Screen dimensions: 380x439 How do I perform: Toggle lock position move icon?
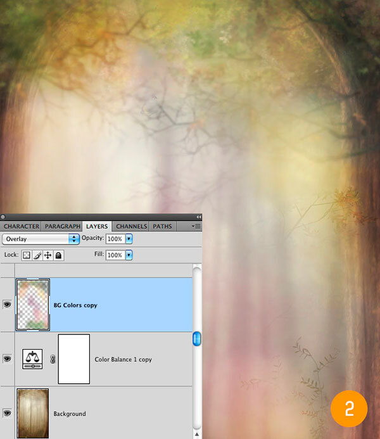click(x=48, y=255)
